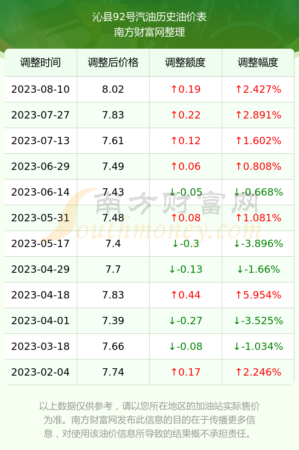The height and width of the screenshot is (450, 299).
Task: Click the ↑5.954% percentage cell
Action: (258, 295)
